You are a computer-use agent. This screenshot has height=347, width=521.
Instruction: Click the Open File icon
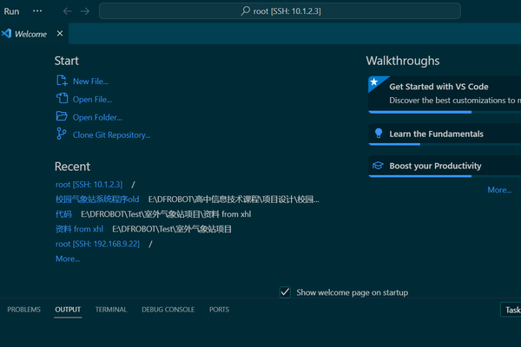click(62, 99)
